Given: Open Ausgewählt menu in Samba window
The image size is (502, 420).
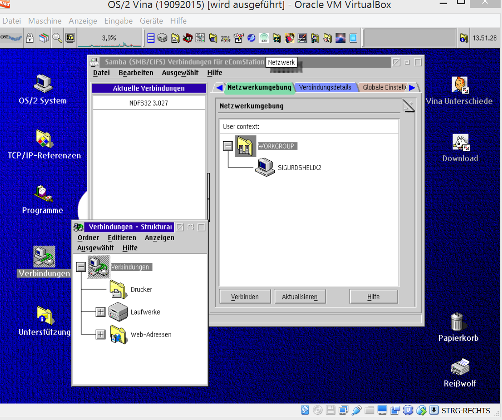Looking at the screenshot, I should 180,73.
